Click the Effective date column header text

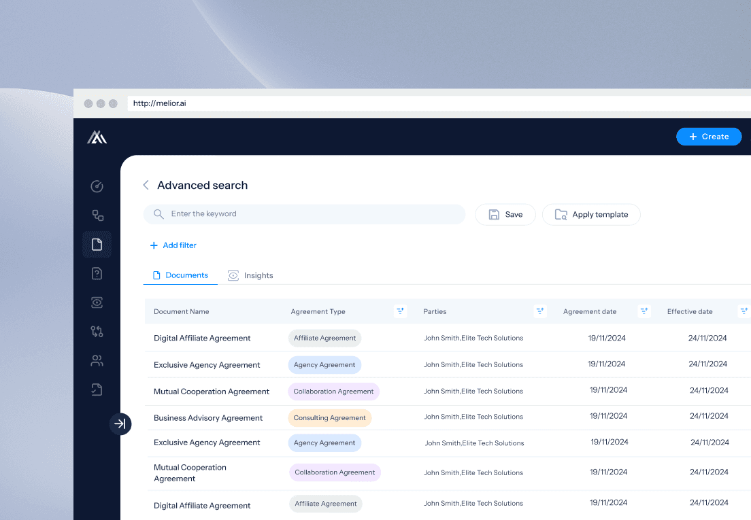click(x=690, y=311)
